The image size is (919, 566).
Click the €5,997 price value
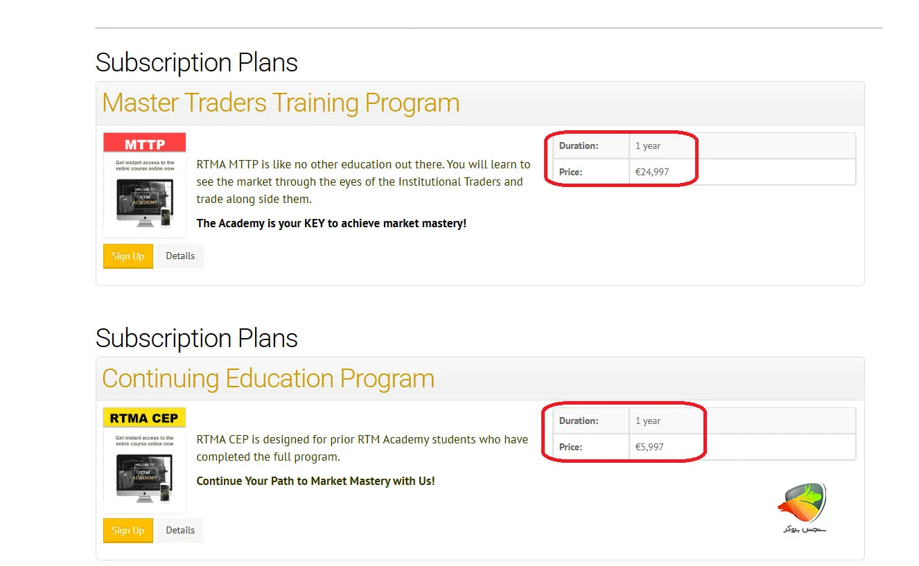click(x=649, y=447)
